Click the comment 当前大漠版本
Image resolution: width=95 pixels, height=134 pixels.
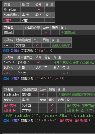tap(61, 45)
